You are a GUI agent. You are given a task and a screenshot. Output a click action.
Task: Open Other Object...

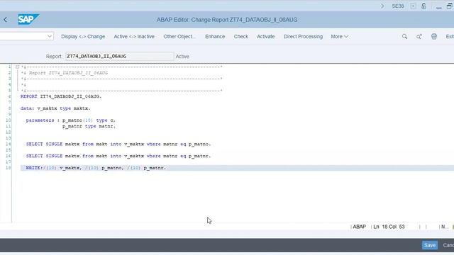(x=179, y=36)
